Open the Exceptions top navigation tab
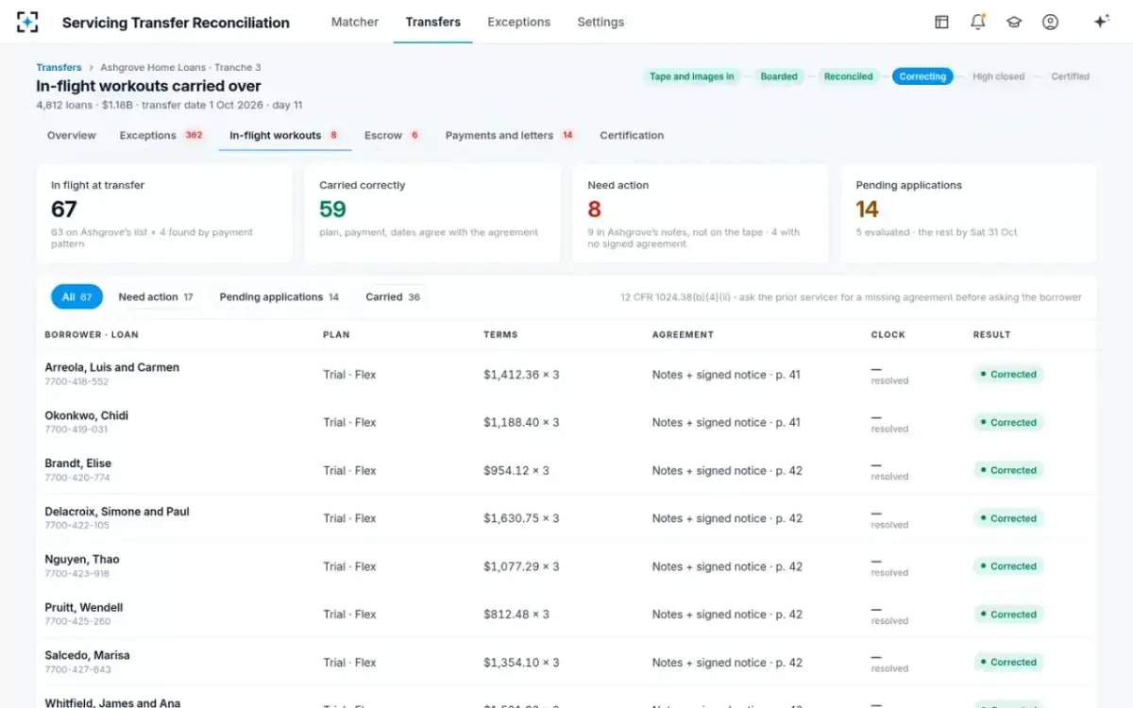 pyautogui.click(x=519, y=22)
